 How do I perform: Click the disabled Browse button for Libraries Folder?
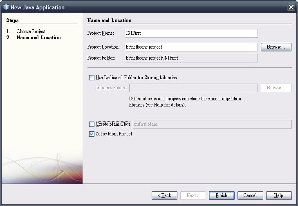pyautogui.click(x=276, y=88)
